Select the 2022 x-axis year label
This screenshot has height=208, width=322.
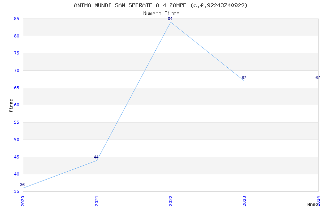pos(170,201)
